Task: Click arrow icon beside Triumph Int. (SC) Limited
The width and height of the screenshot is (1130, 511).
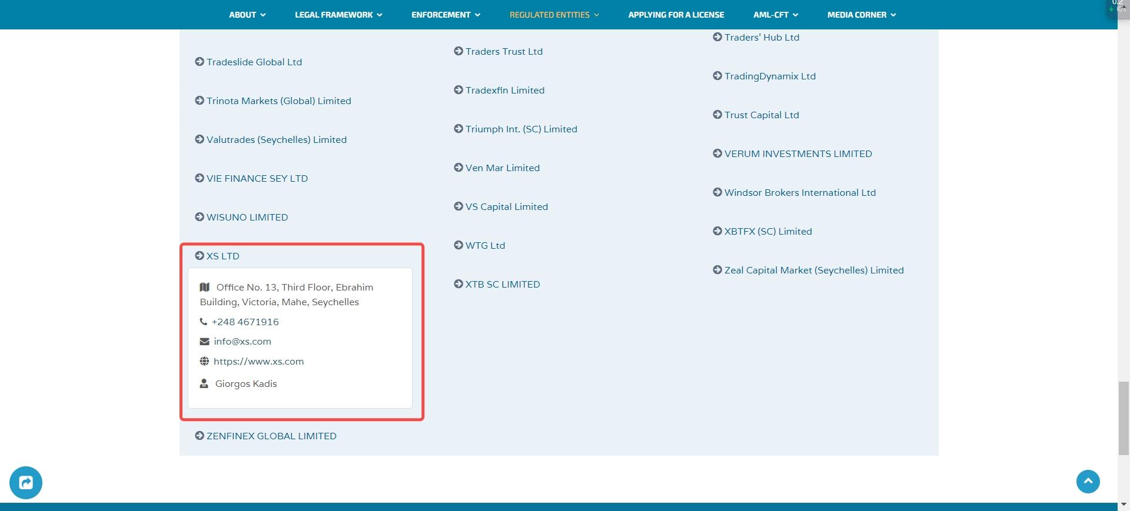Action: click(x=458, y=129)
